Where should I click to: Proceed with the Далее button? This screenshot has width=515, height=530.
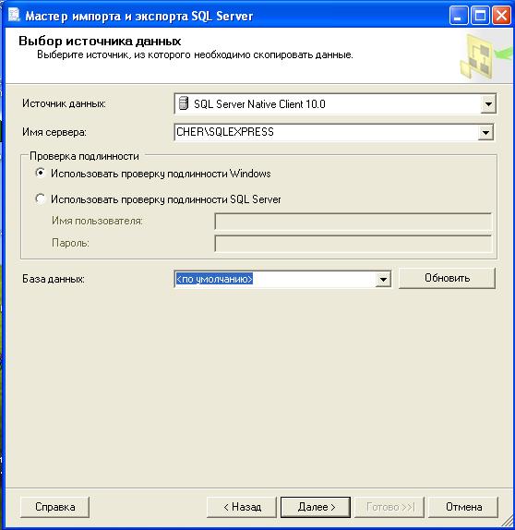point(316,507)
